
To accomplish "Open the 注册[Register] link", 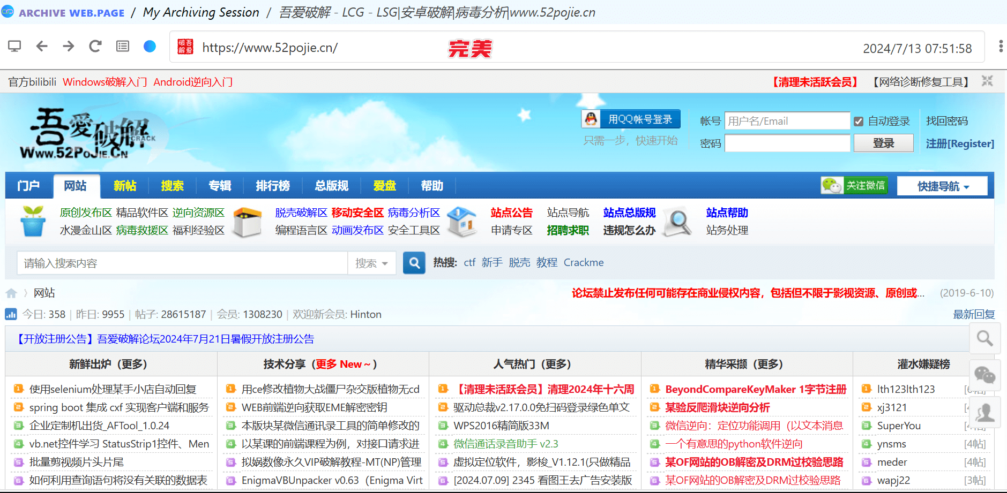I will (x=960, y=143).
